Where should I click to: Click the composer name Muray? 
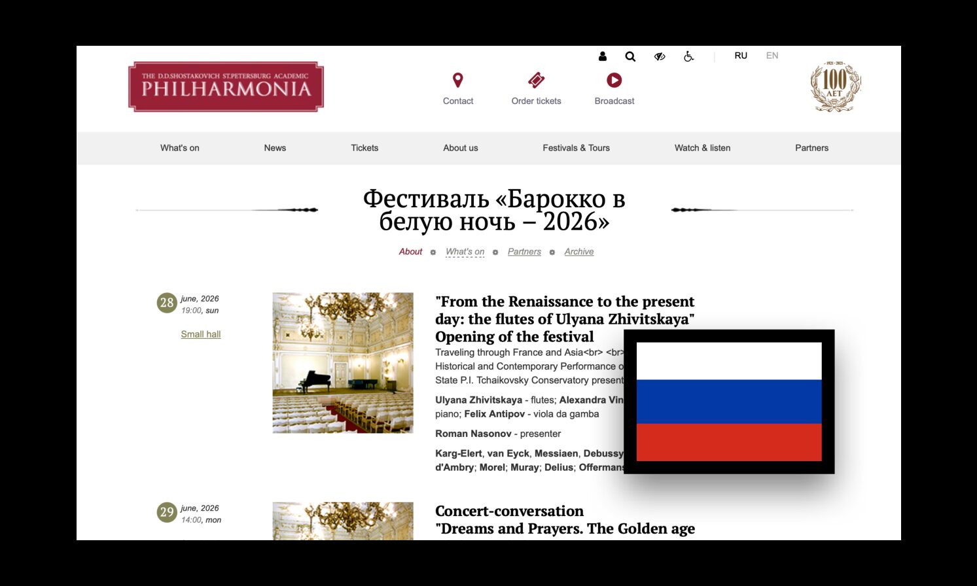pyautogui.click(x=525, y=468)
